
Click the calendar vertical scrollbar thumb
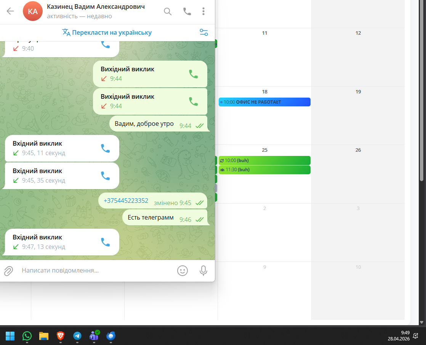coord(422,90)
